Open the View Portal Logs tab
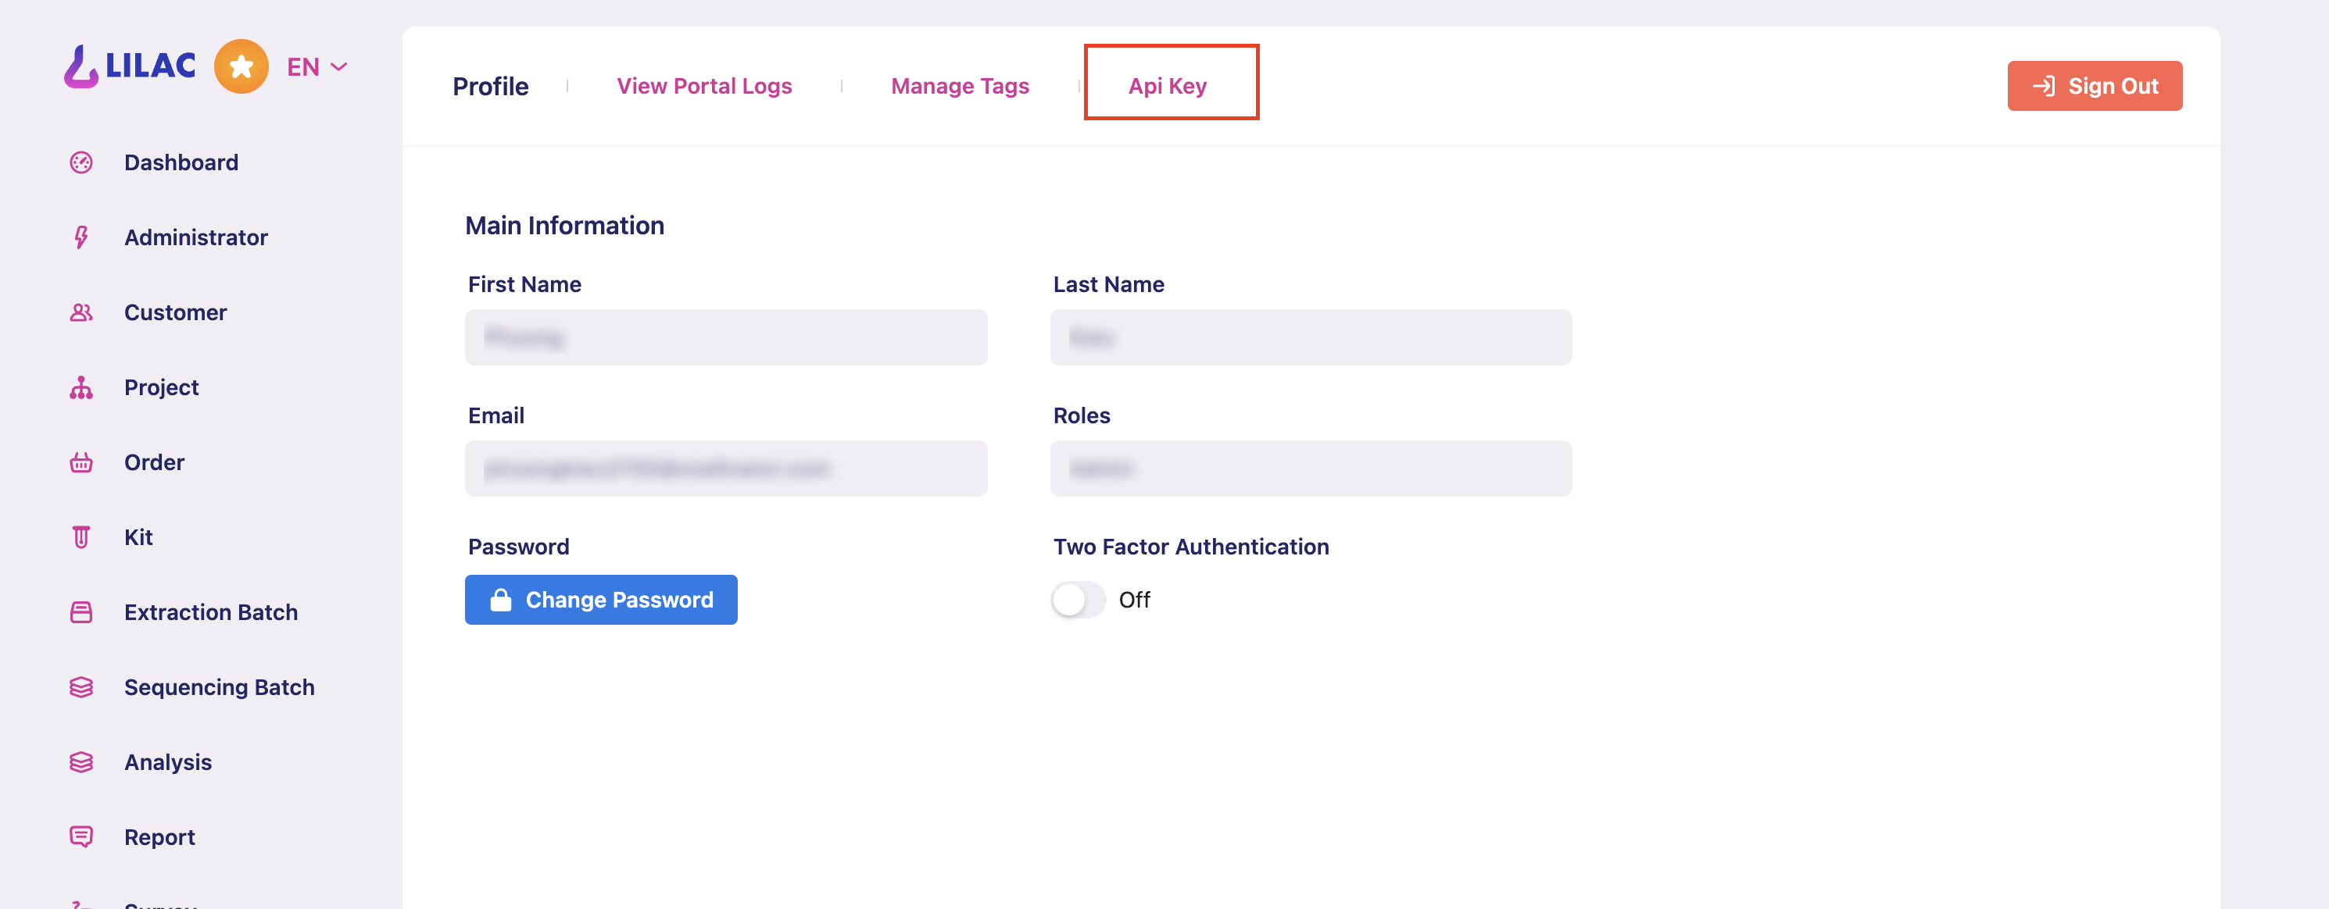2329x909 pixels. (704, 86)
